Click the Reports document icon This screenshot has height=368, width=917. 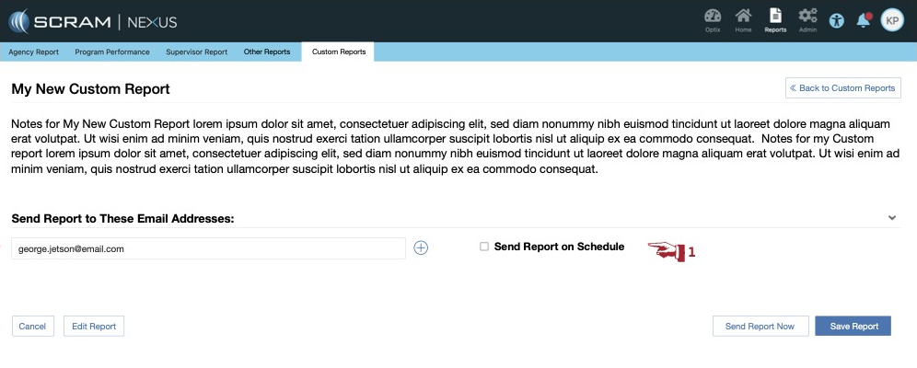coord(775,17)
